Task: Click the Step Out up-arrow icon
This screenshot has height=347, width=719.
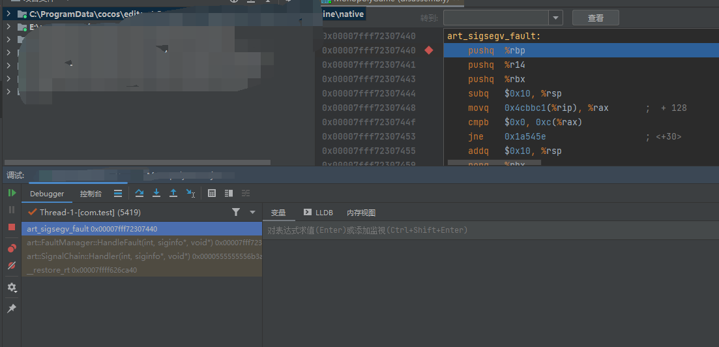Action: click(x=173, y=193)
